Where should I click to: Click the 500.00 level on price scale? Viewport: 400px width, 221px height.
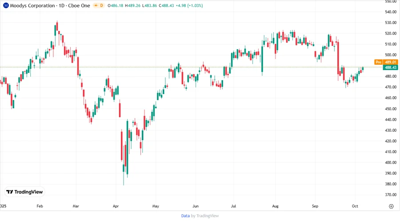click(x=391, y=55)
